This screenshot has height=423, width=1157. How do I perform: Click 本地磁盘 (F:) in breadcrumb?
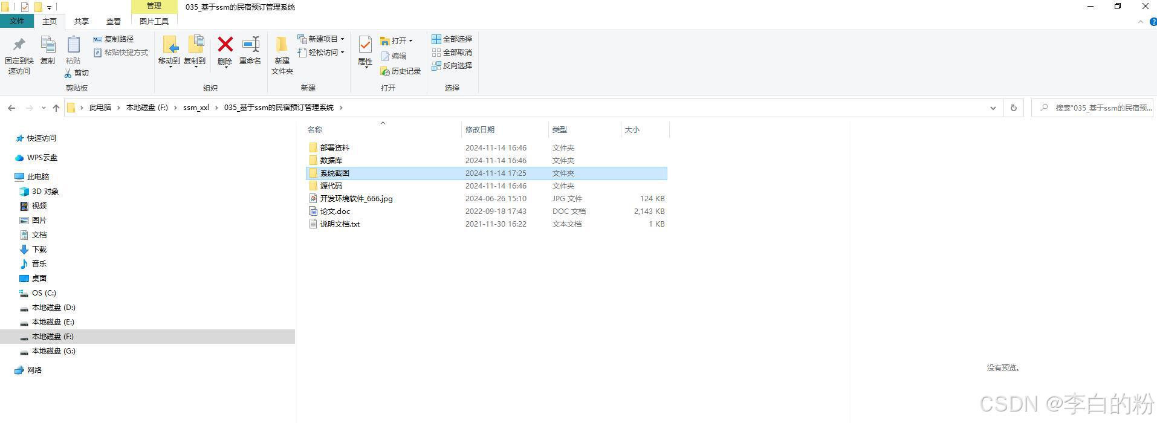point(147,108)
